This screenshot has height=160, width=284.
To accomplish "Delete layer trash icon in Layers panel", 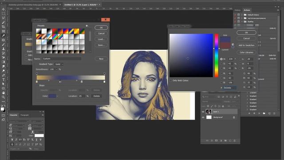I will click(x=235, y=140).
